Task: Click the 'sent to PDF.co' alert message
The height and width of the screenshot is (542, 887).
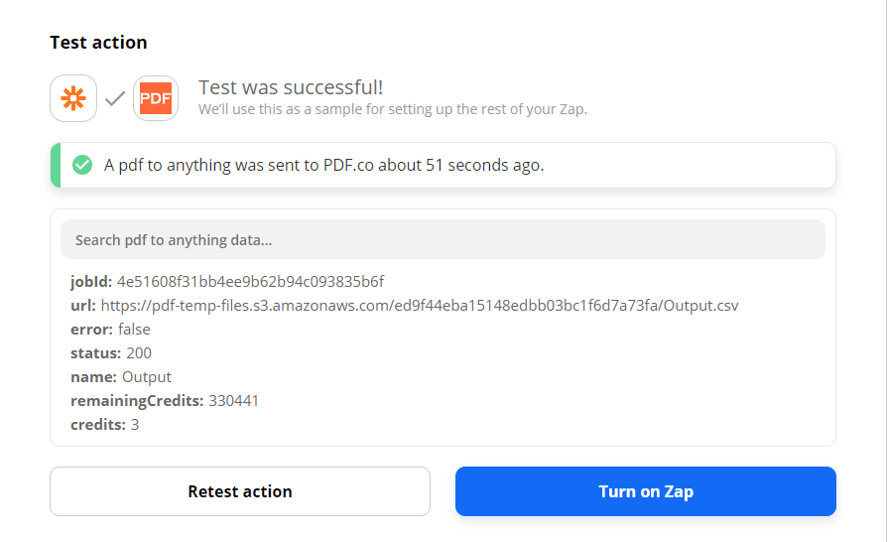Action: click(x=323, y=165)
